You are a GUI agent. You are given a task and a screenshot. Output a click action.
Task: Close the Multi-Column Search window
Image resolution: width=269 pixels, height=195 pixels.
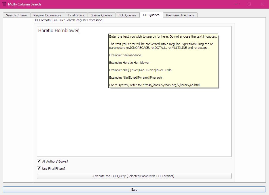[x=262, y=4]
